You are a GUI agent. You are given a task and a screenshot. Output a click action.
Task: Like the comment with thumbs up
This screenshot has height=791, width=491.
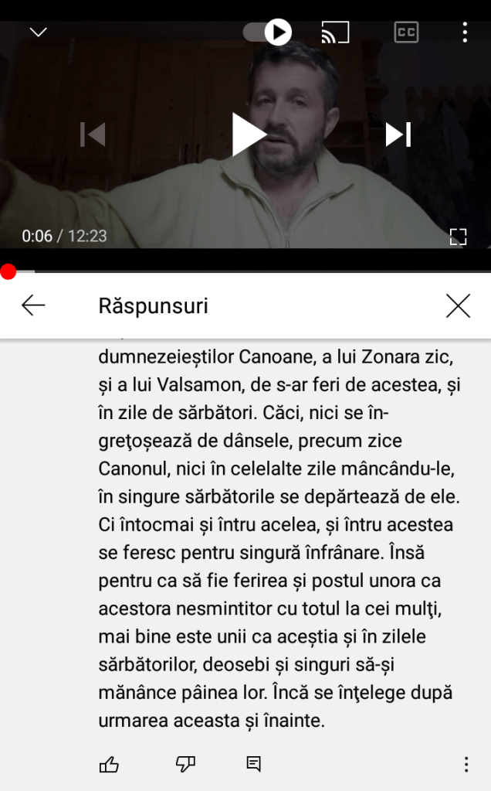pos(109,765)
